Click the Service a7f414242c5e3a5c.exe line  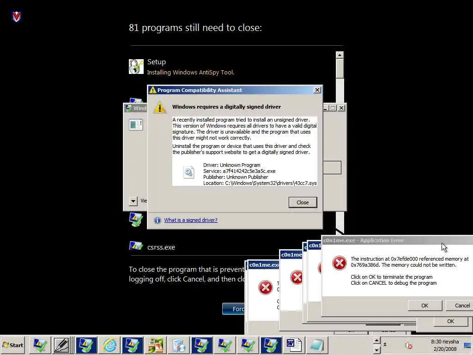[x=239, y=171]
